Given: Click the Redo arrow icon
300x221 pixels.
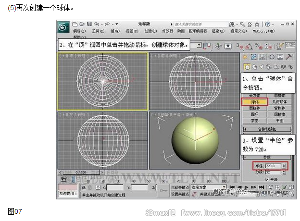Looking at the screenshot, I should click(107, 24).
